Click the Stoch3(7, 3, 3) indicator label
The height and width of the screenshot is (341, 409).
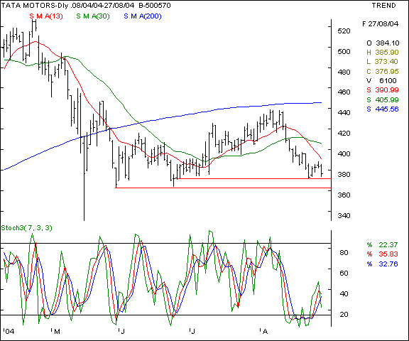click(26, 228)
